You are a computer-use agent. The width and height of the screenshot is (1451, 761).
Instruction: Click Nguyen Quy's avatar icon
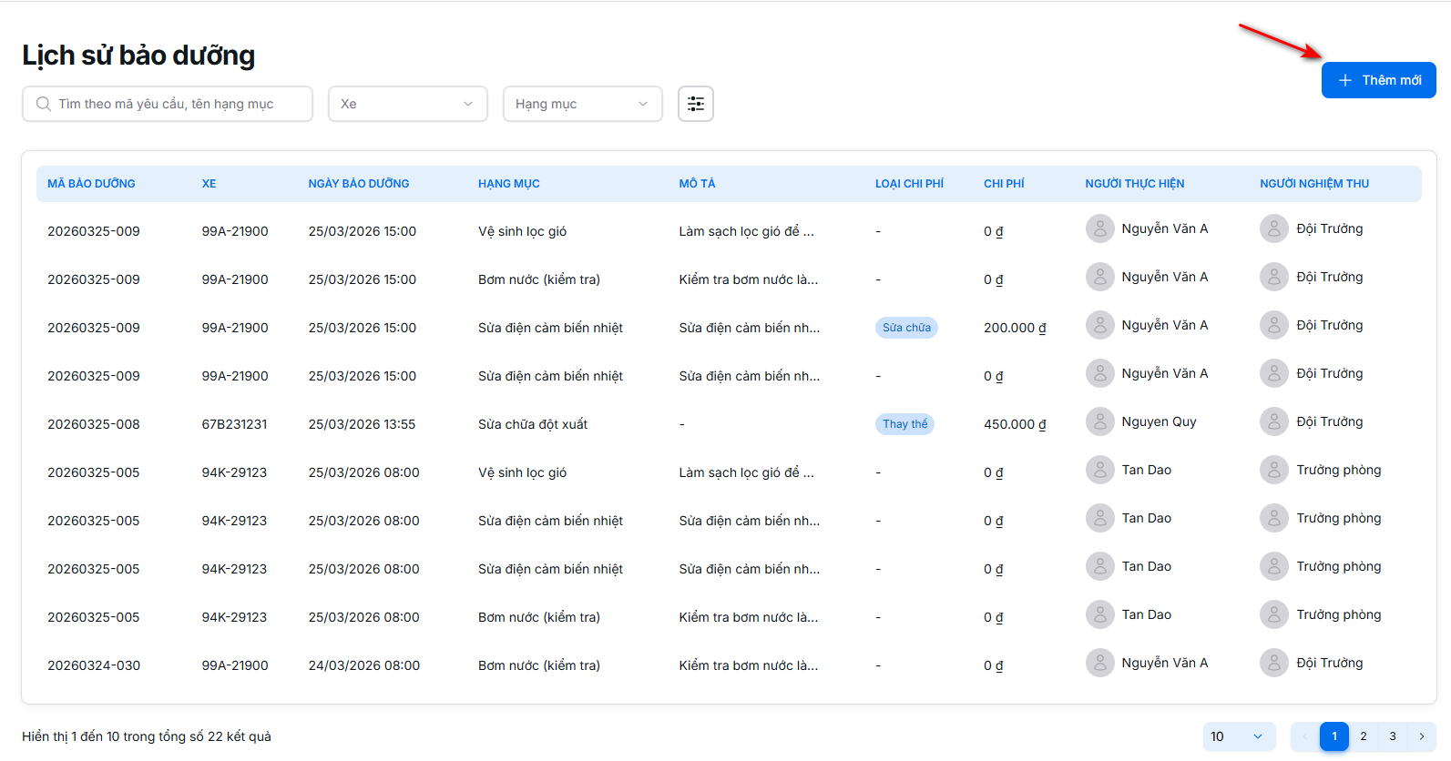point(1099,421)
